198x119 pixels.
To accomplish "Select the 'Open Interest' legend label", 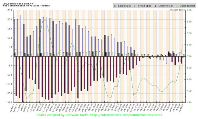I will (x=187, y=6).
